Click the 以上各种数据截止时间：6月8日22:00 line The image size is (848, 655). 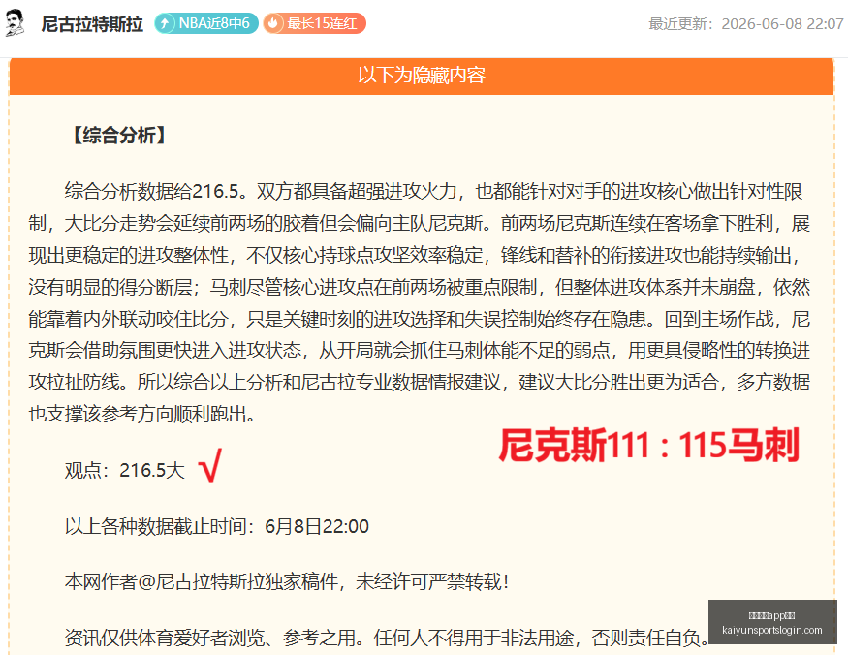217,526
